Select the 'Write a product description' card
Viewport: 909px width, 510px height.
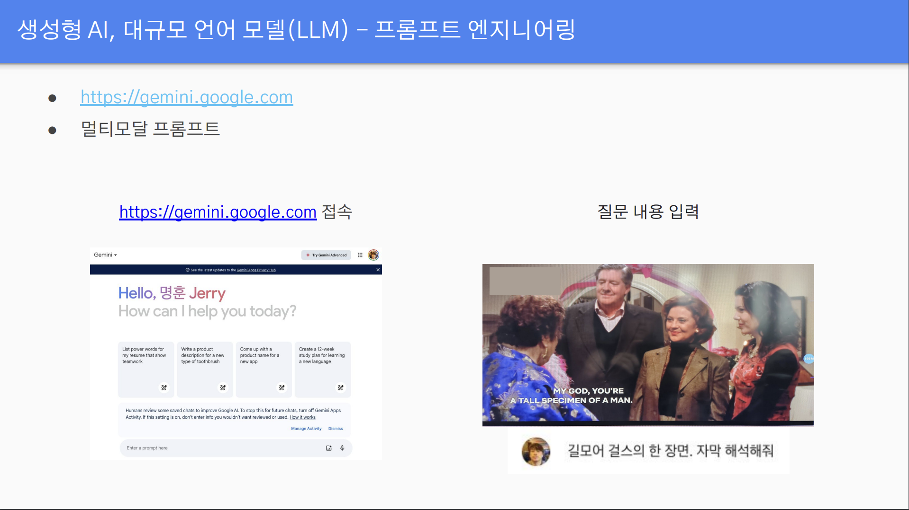point(205,369)
